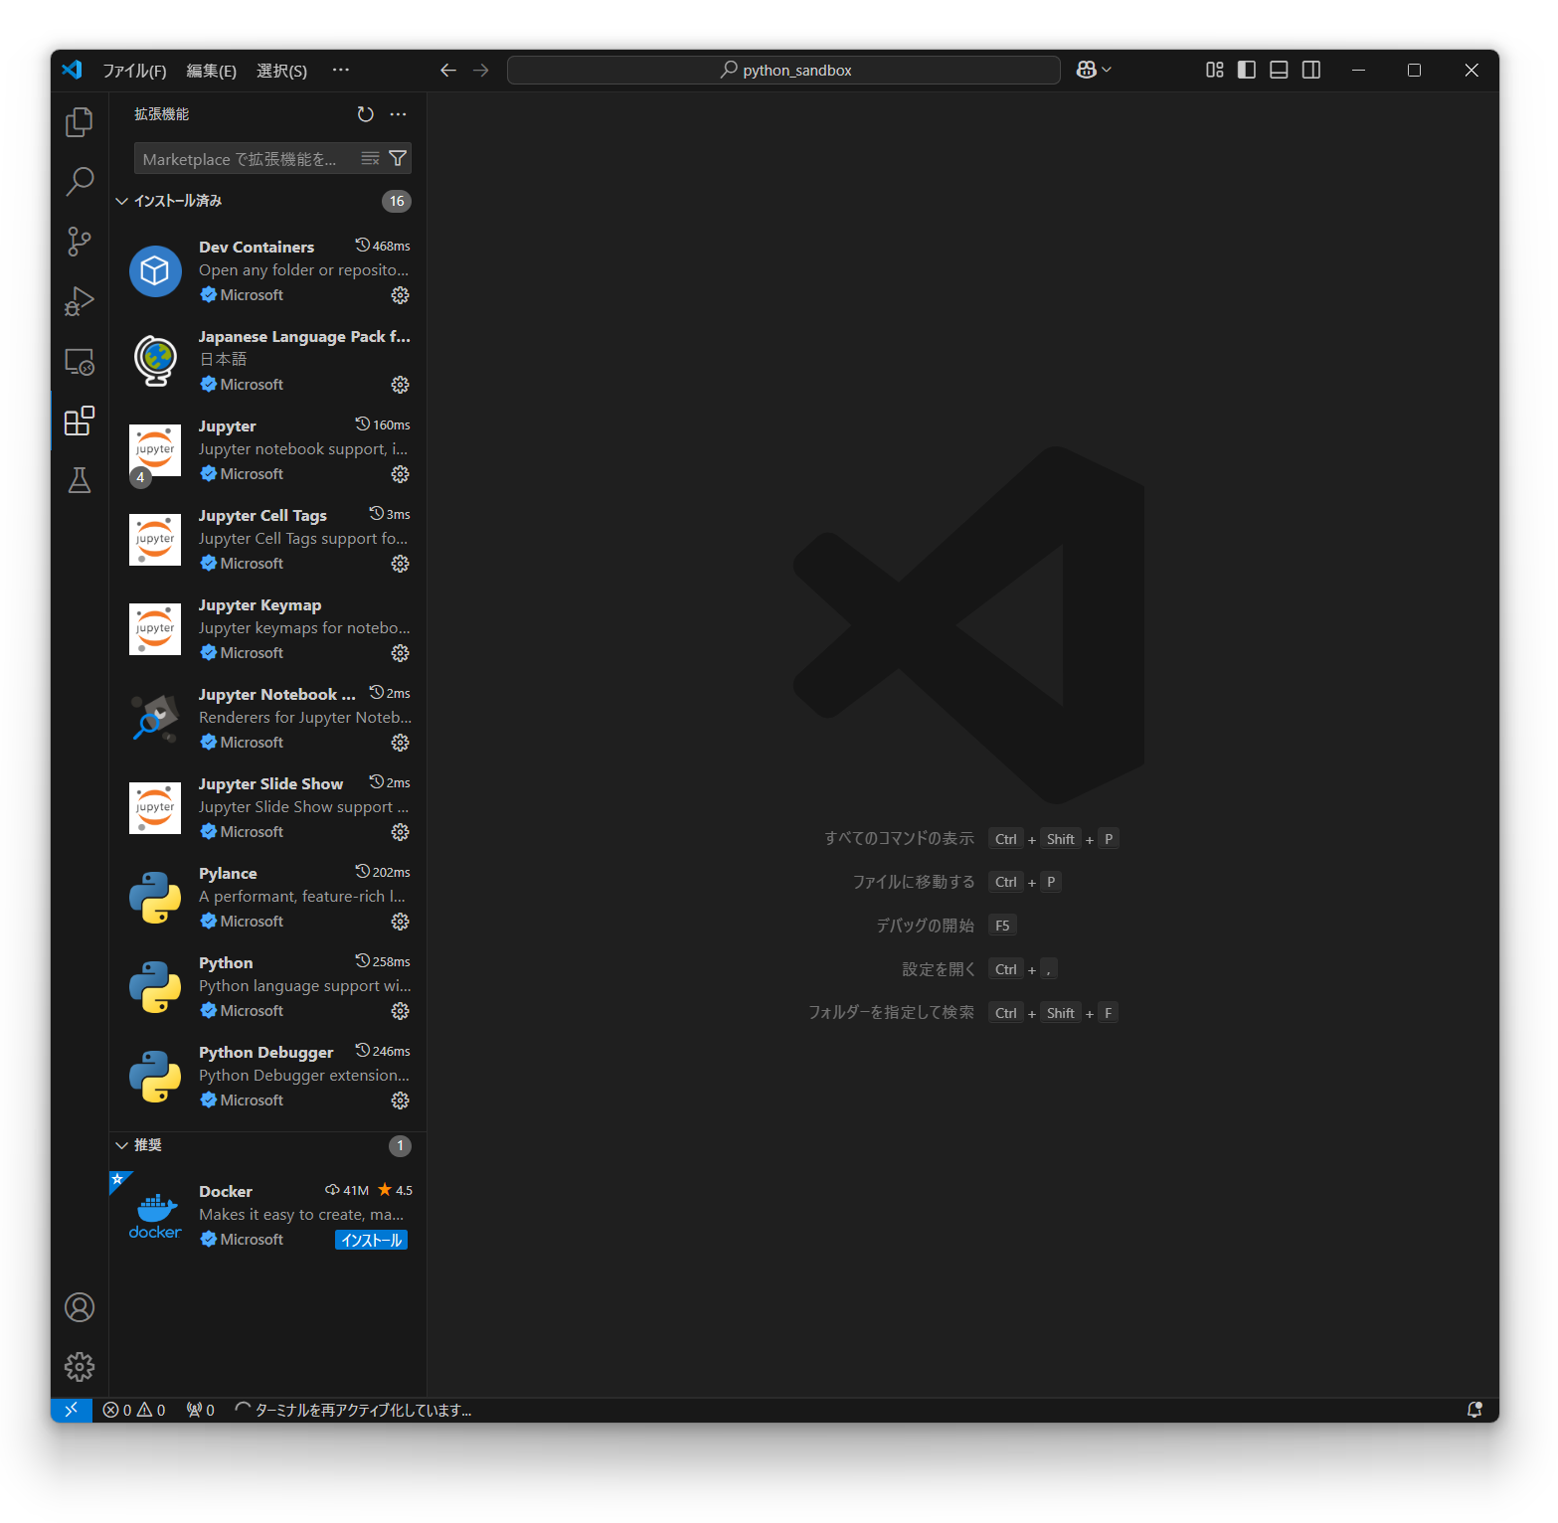Open the Explorer view in the activity bar
The image size is (1558, 1523).
pos(80,121)
